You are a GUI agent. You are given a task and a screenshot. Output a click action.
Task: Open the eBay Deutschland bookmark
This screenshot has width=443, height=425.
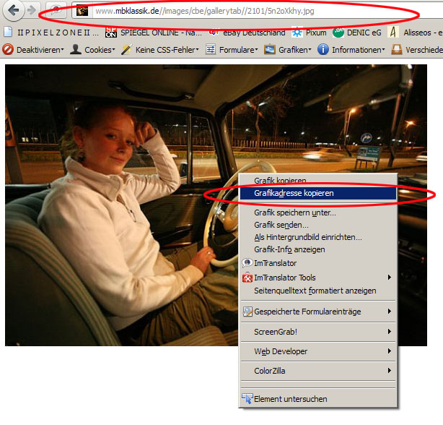click(x=247, y=33)
